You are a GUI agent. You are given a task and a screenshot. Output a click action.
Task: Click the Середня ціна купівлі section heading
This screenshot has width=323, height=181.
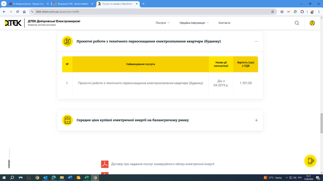133,120
